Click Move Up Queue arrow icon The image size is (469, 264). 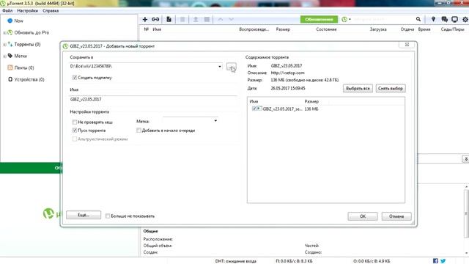(221, 20)
